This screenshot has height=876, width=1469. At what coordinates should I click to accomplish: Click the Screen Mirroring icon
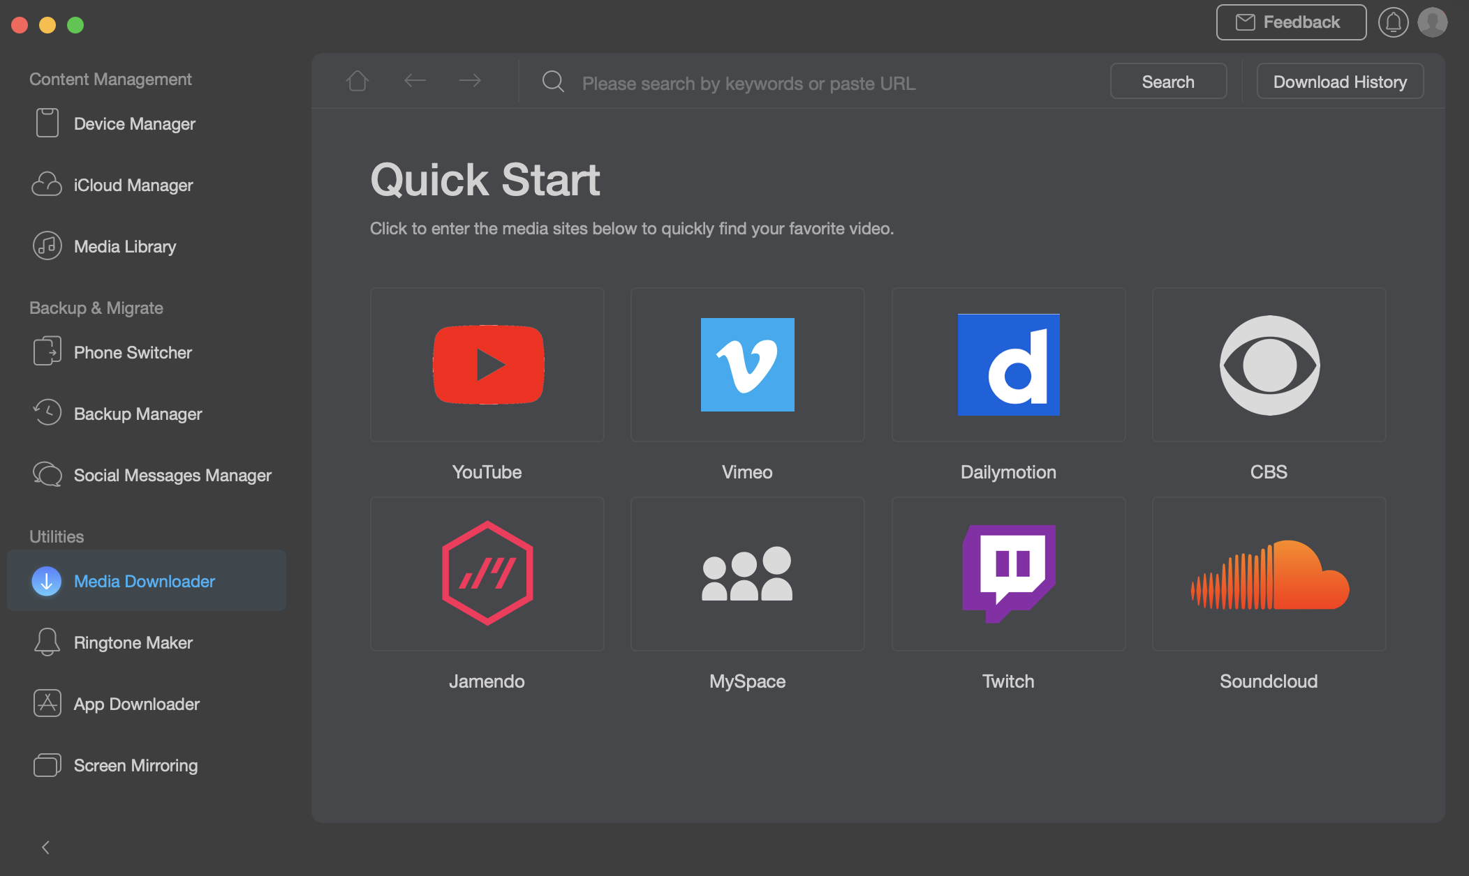click(x=47, y=765)
